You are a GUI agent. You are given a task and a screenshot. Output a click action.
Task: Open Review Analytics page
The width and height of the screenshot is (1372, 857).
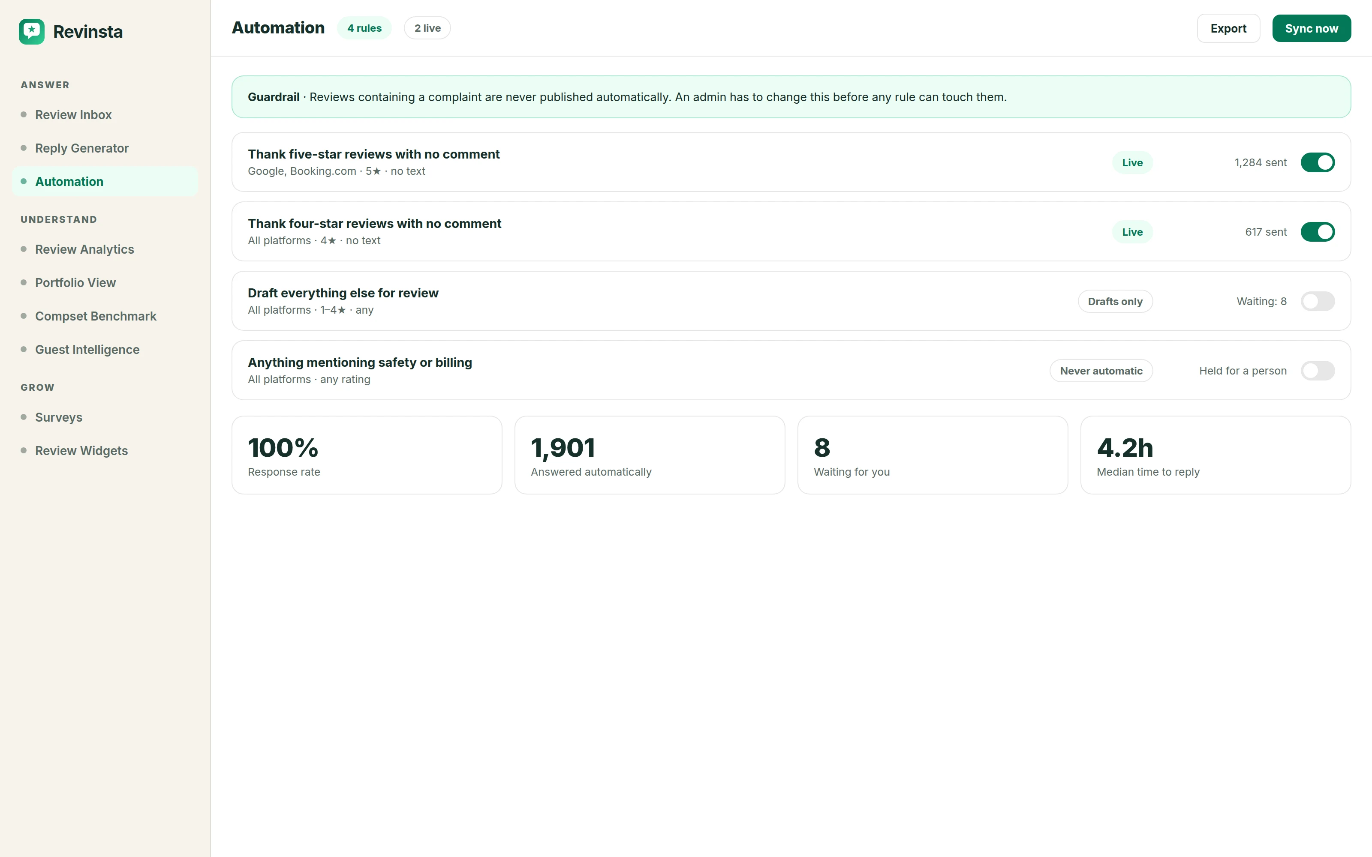click(x=105, y=249)
